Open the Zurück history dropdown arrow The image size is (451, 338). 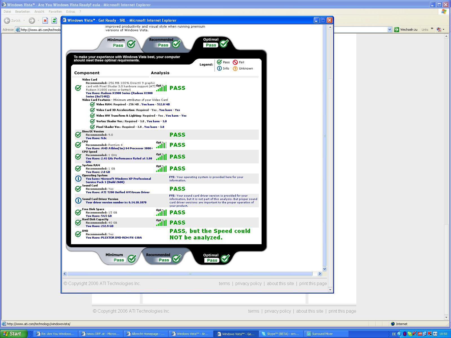pos(24,20)
